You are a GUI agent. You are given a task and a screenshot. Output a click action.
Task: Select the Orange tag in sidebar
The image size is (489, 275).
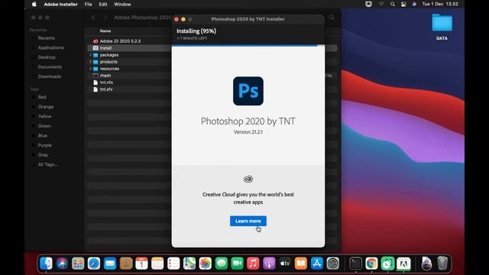(x=46, y=107)
